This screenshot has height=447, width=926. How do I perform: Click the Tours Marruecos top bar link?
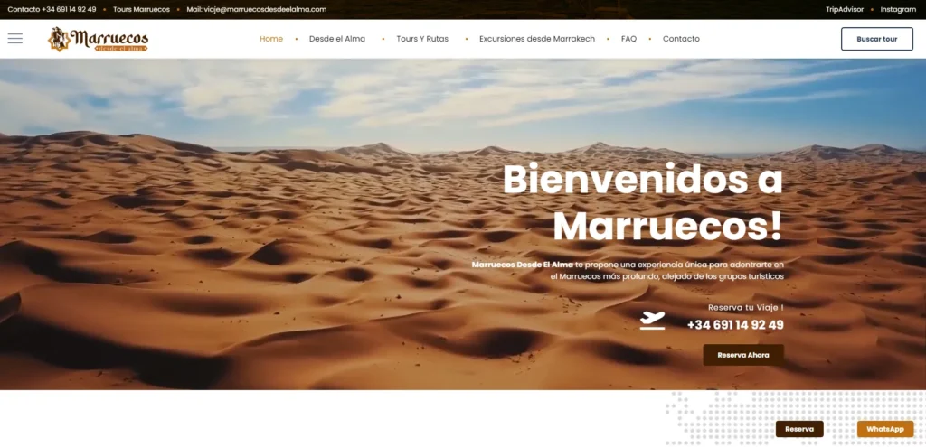coord(141,9)
